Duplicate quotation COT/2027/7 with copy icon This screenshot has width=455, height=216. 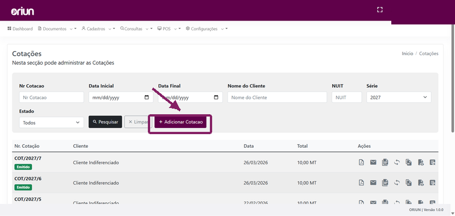click(409, 163)
